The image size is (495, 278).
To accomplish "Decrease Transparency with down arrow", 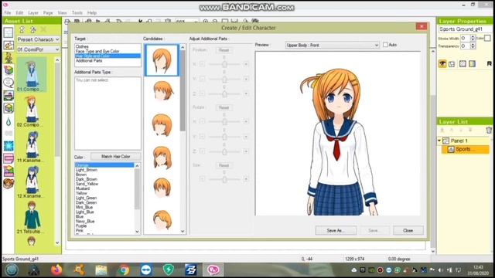I will pyautogui.click(x=473, y=48).
